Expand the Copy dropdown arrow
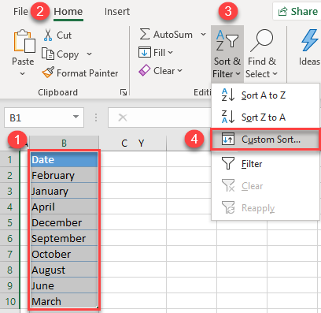Image resolution: width=321 pixels, height=313 pixels. pyautogui.click(x=89, y=54)
